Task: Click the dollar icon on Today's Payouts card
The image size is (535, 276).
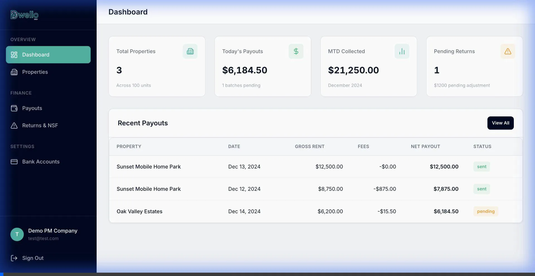Action: 296,51
